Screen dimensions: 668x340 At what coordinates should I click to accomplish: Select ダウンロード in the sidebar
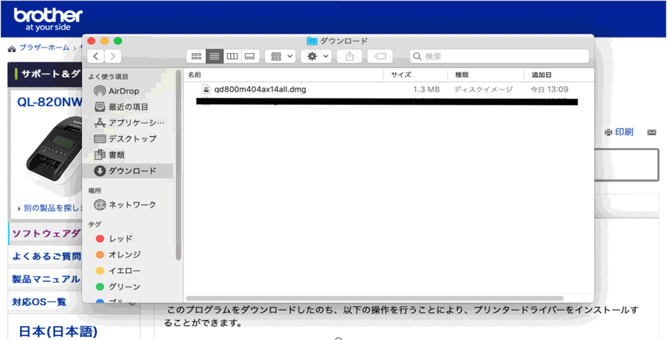[x=128, y=171]
